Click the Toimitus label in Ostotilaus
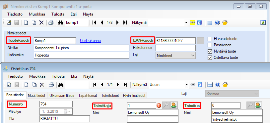Screen dimensions: 270x123 192,106
